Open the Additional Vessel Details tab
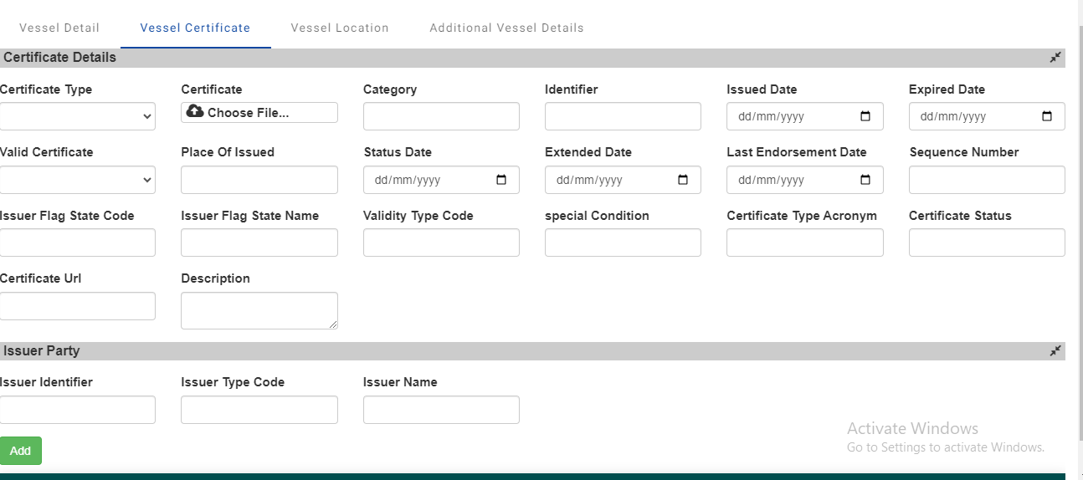Viewport: 1083px width, 480px height. [x=506, y=28]
